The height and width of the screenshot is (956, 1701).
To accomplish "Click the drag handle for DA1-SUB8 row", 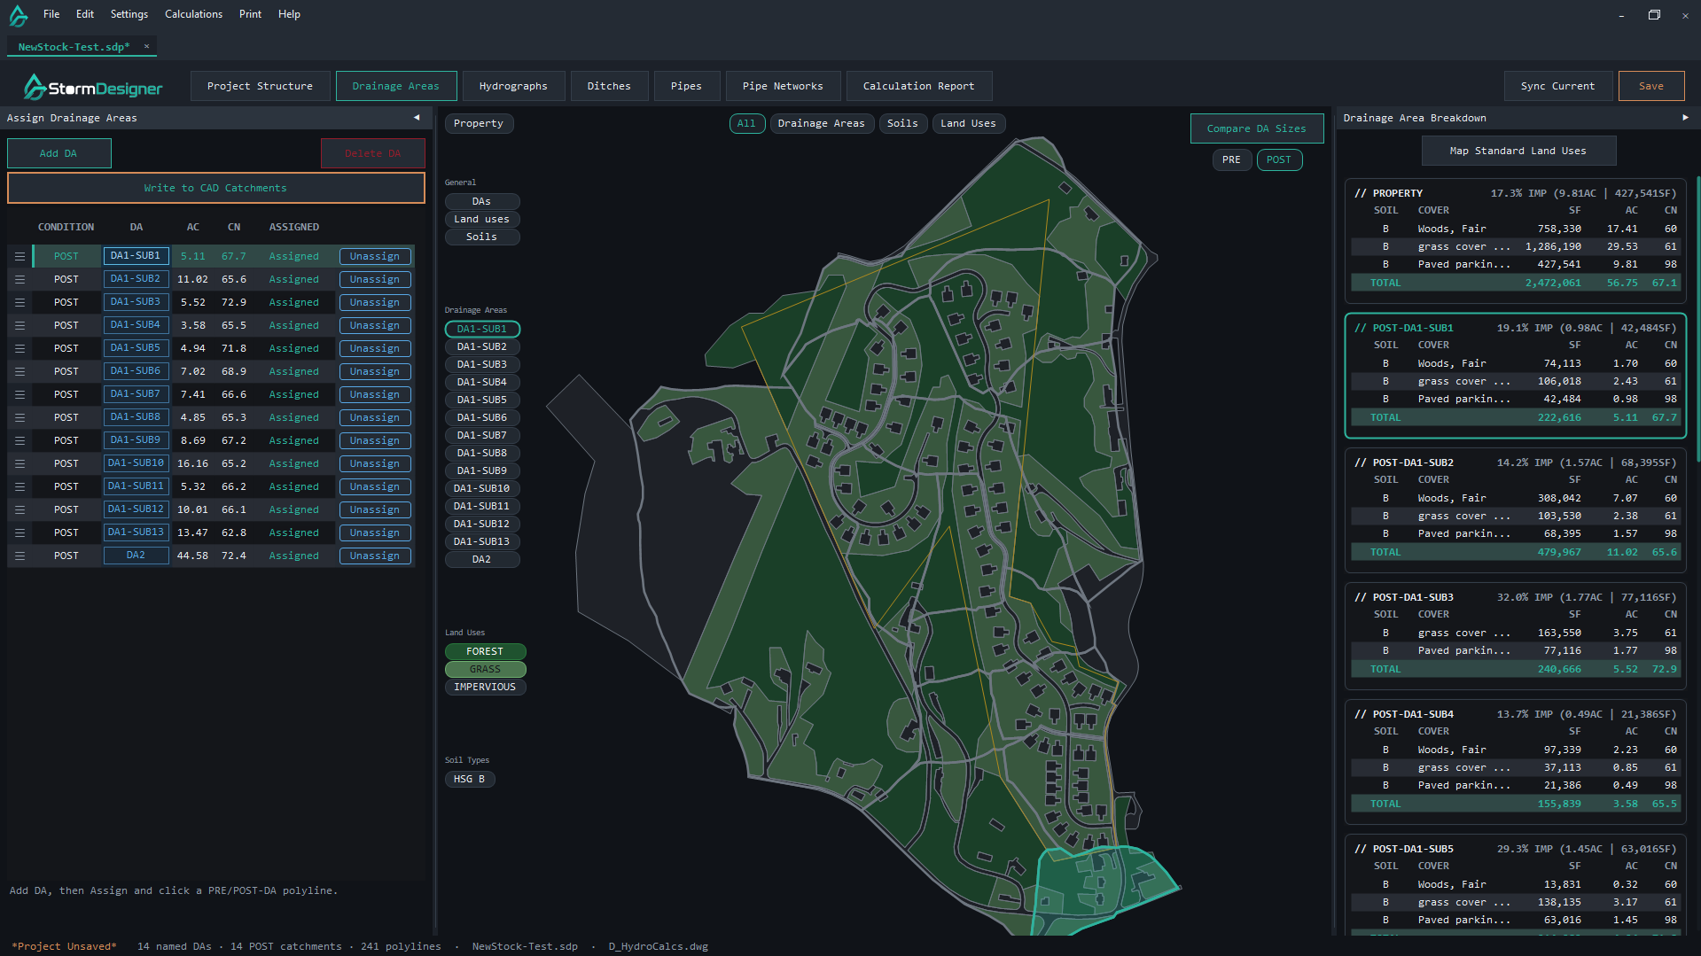I will (20, 417).
